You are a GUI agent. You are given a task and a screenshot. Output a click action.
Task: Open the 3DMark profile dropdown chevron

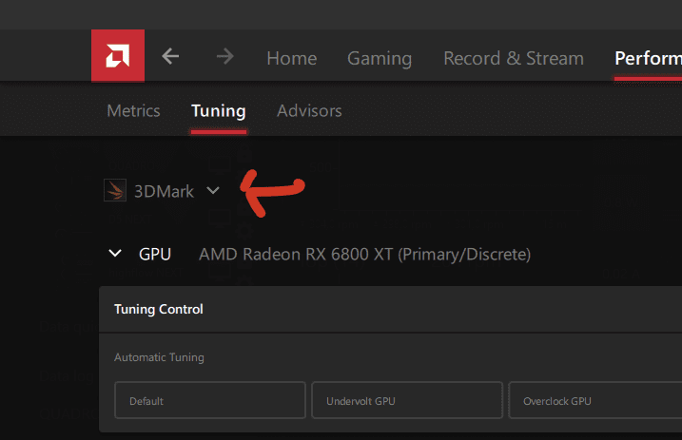click(213, 190)
